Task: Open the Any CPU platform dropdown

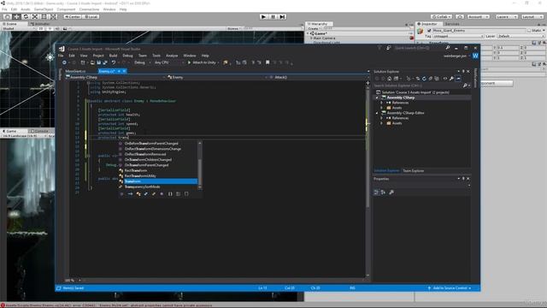Action: pyautogui.click(x=169, y=62)
